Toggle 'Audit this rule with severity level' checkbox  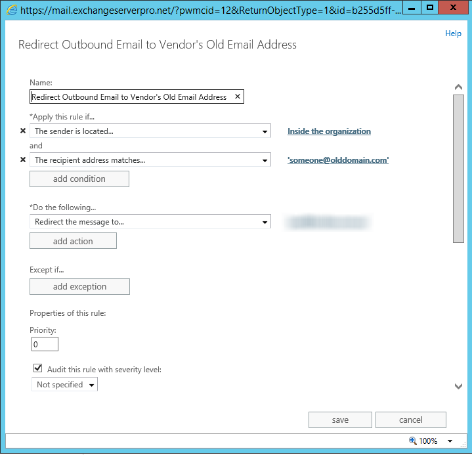38,369
